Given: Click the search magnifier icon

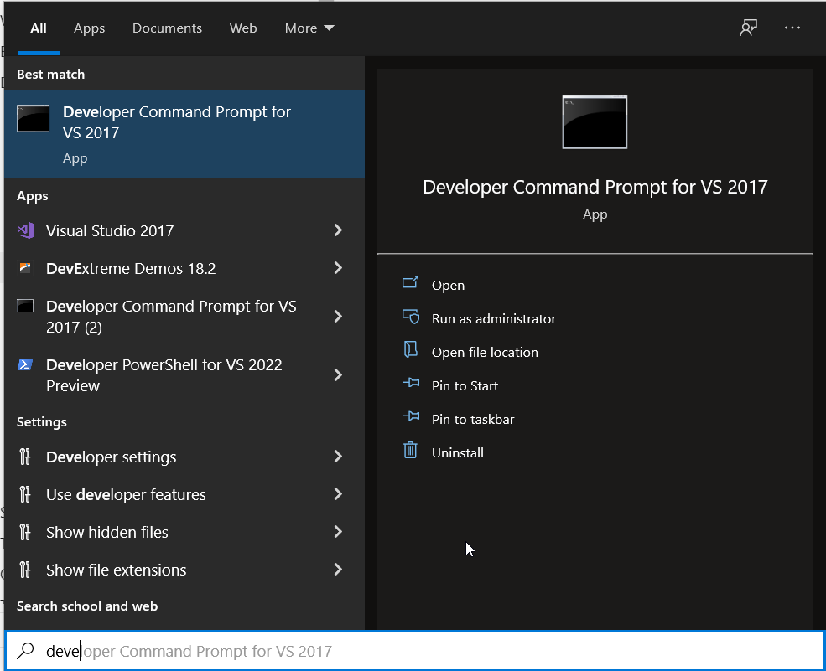Looking at the screenshot, I should 25,651.
